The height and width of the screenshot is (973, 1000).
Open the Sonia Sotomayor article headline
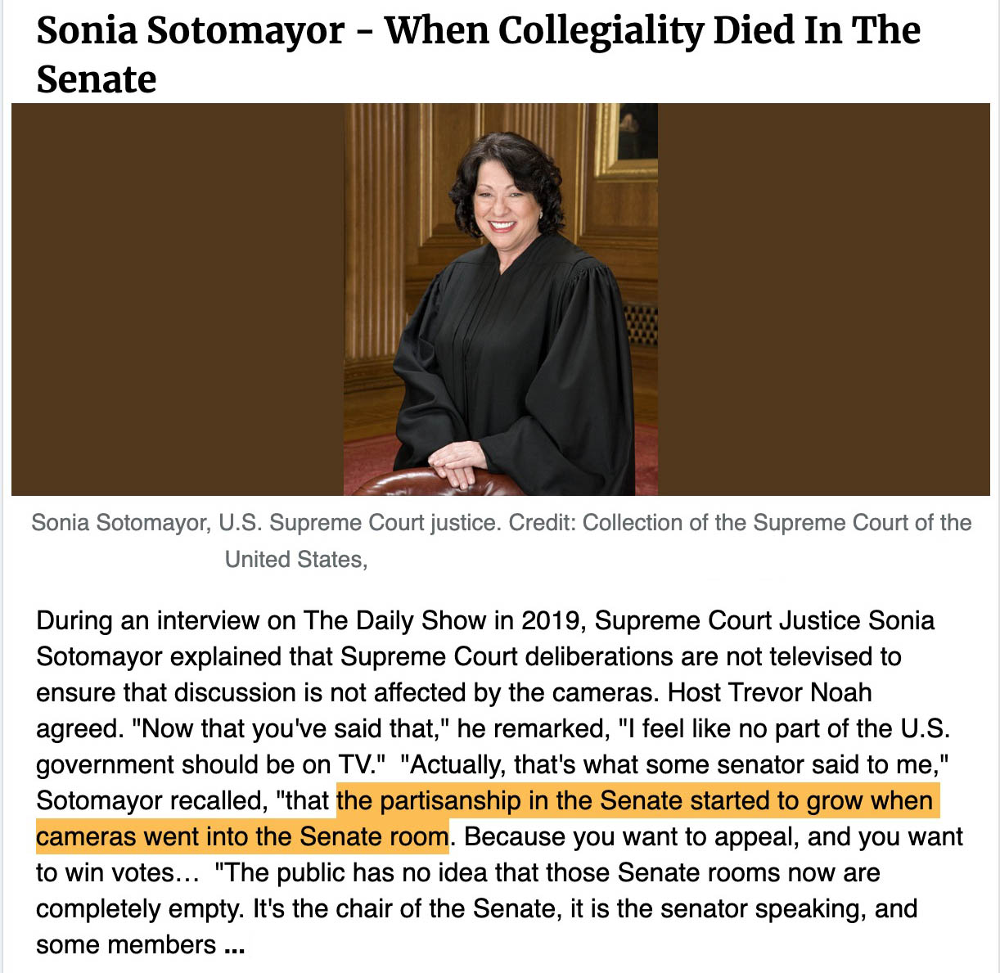click(478, 54)
